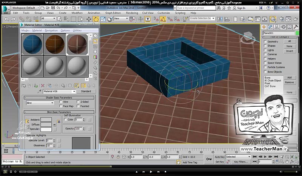Image resolution: width=302 pixels, height=176 pixels.
Task: Click the Redo arrow in main toolbar
Action: (13, 19)
